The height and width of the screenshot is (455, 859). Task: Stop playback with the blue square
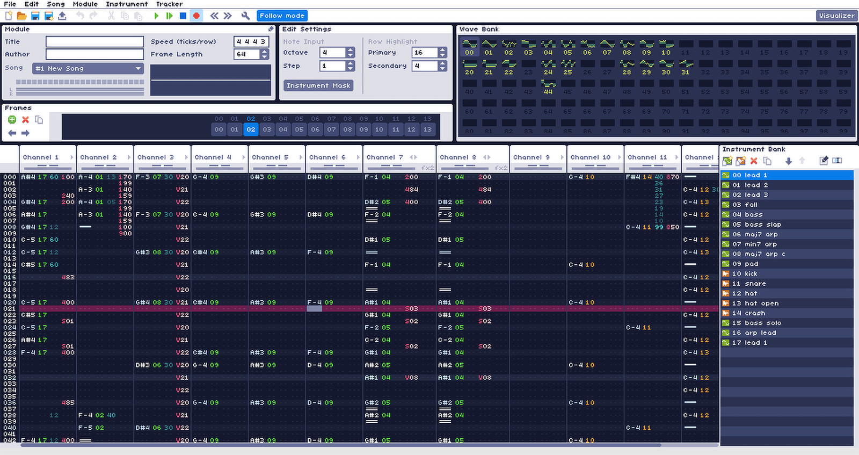[x=183, y=16]
